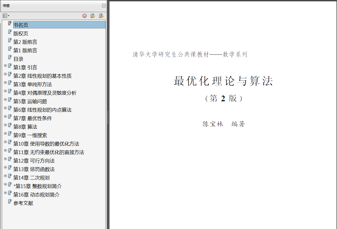Click the bookmark icon beside 第1章 引言
337x229 pixels.
tap(10, 66)
